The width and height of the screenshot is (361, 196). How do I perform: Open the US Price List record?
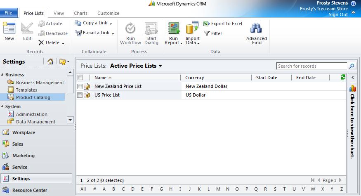click(x=107, y=95)
